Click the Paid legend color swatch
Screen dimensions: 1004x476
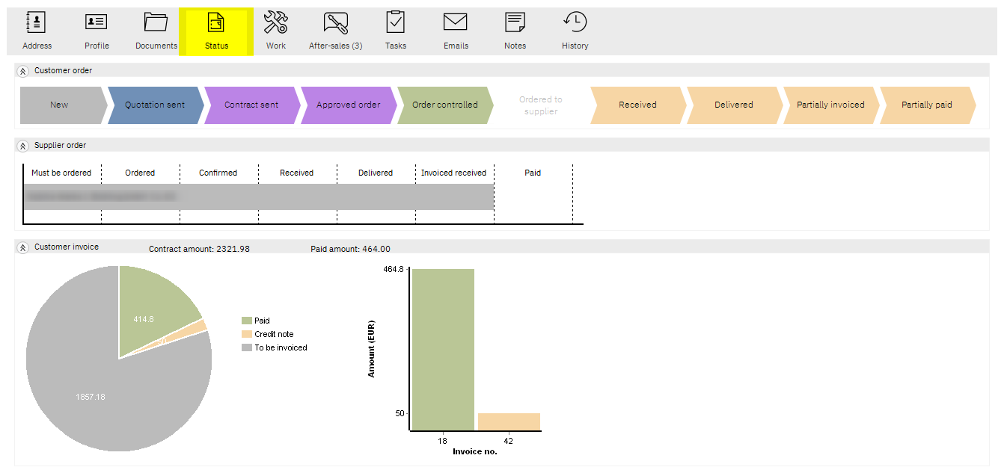click(x=247, y=321)
